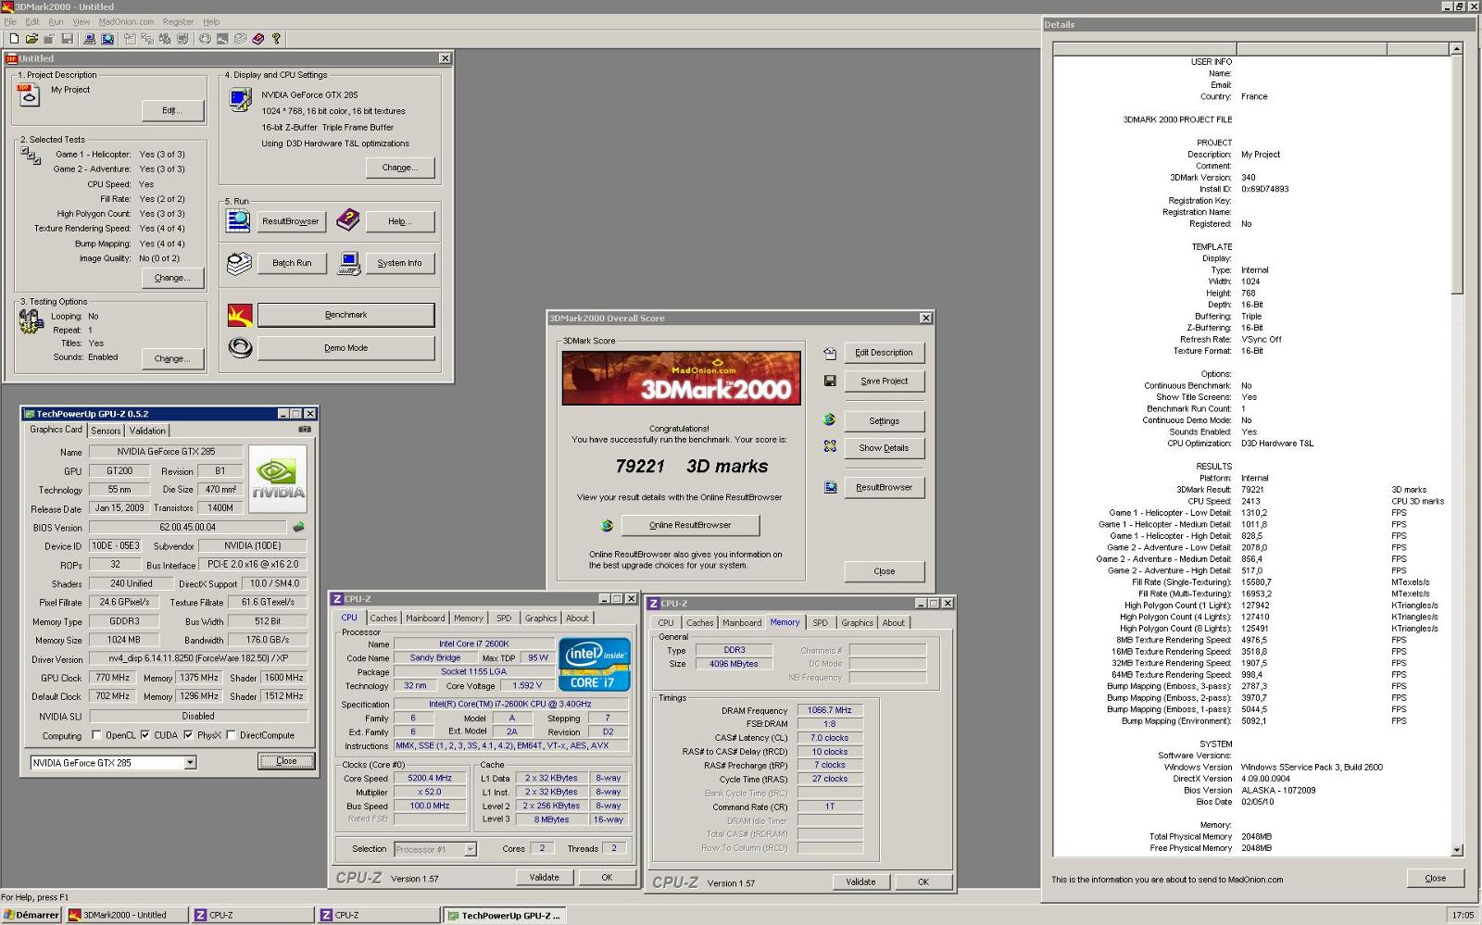Click the Close button in the Details panel
Image resolution: width=1482 pixels, height=925 pixels.
(1435, 878)
